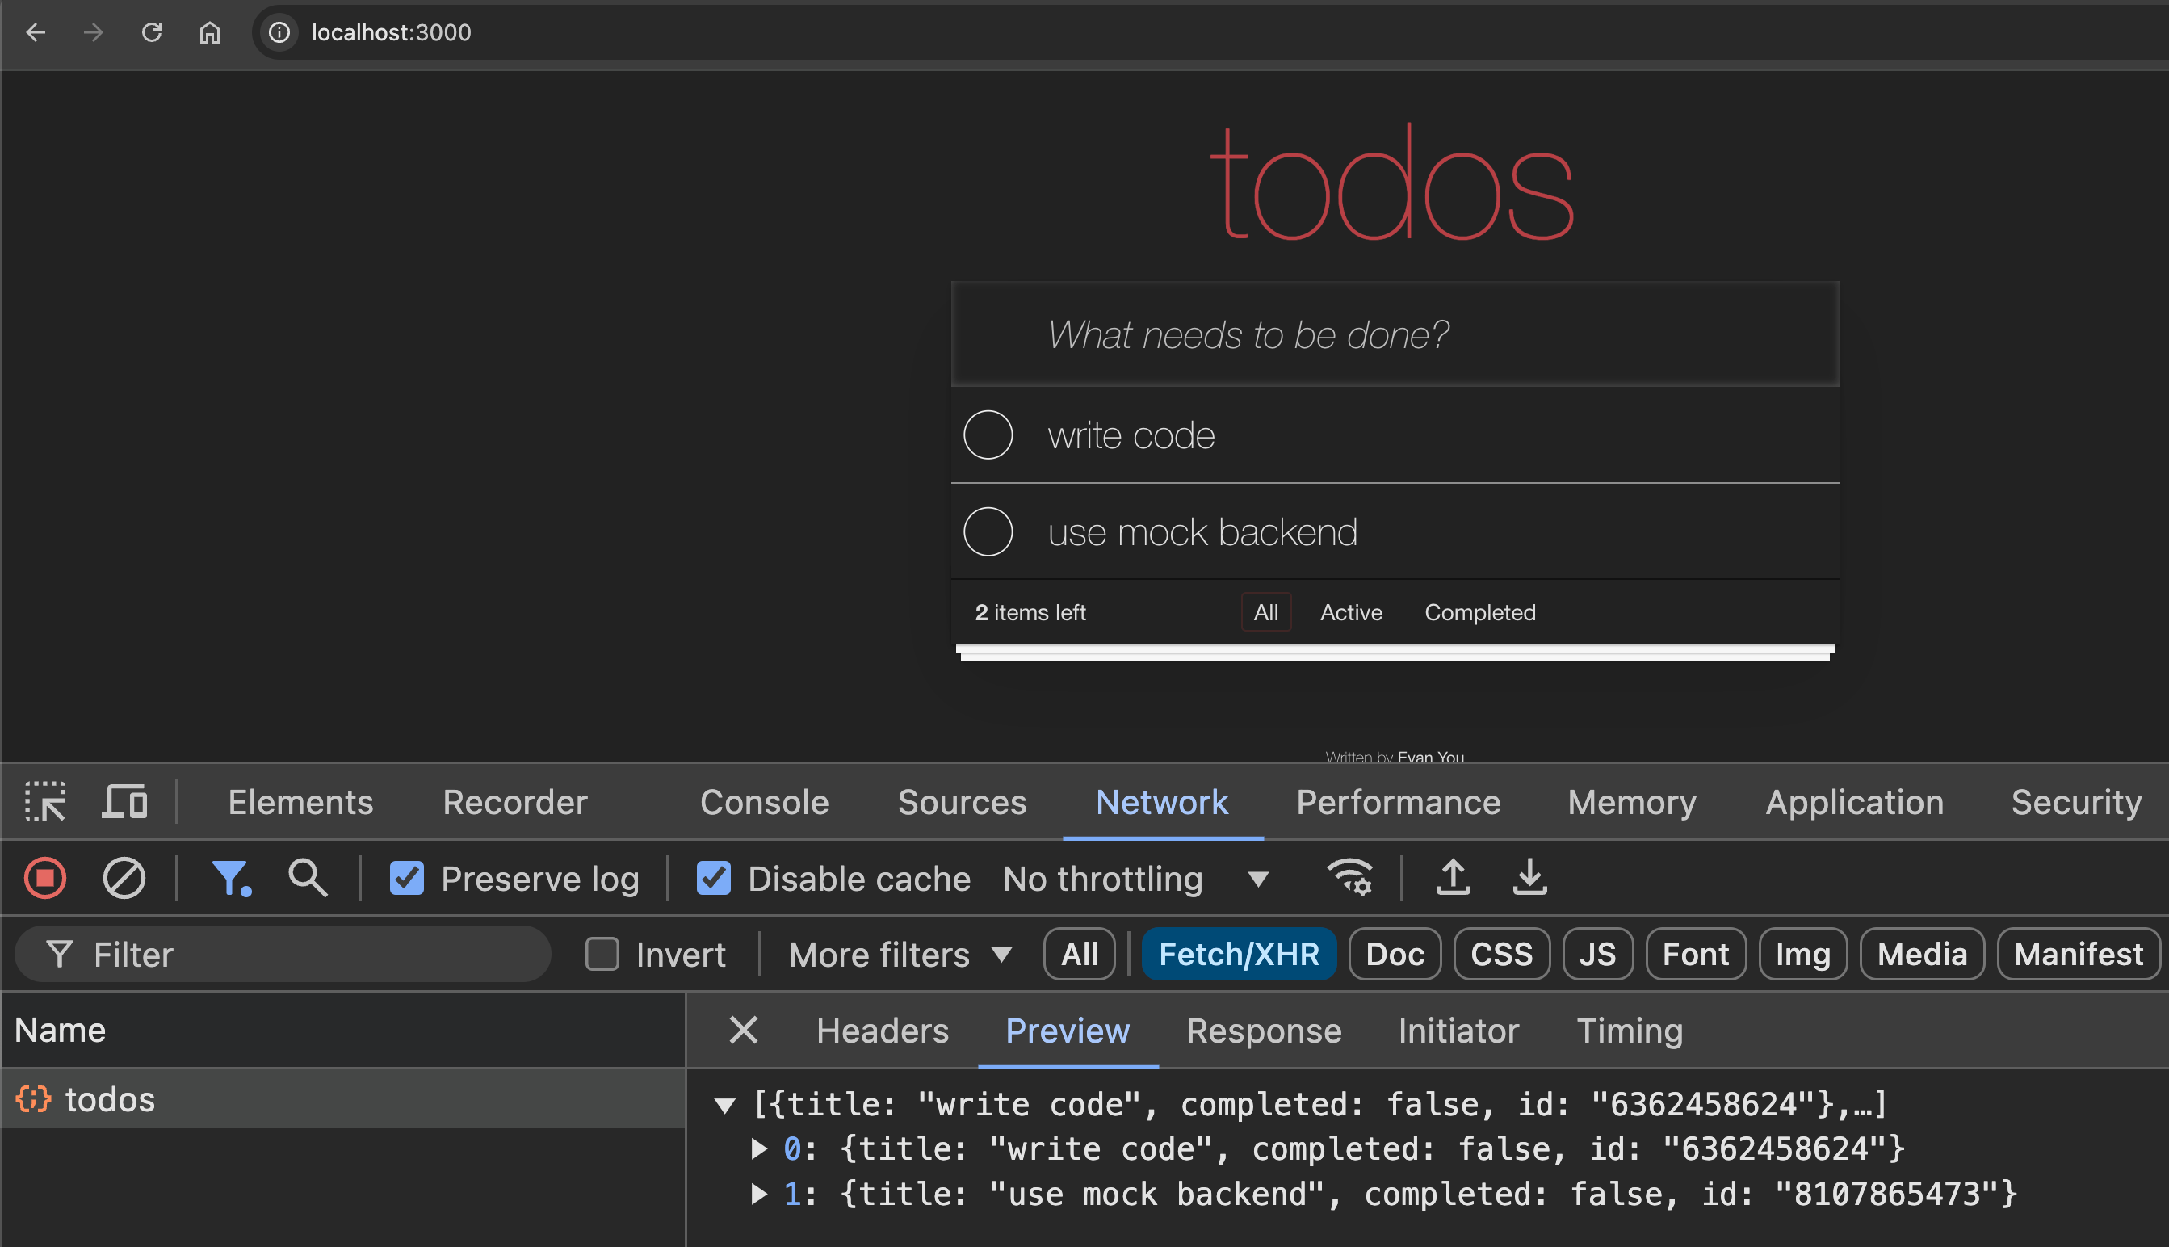Filter requests by CSS type
The width and height of the screenshot is (2169, 1247).
pos(1501,953)
